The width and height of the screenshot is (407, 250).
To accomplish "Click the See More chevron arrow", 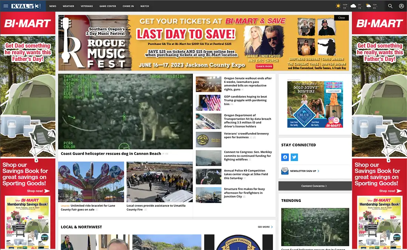I will click(x=272, y=227).
